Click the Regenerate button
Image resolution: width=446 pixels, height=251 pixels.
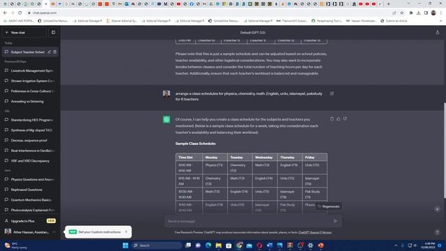point(328,206)
